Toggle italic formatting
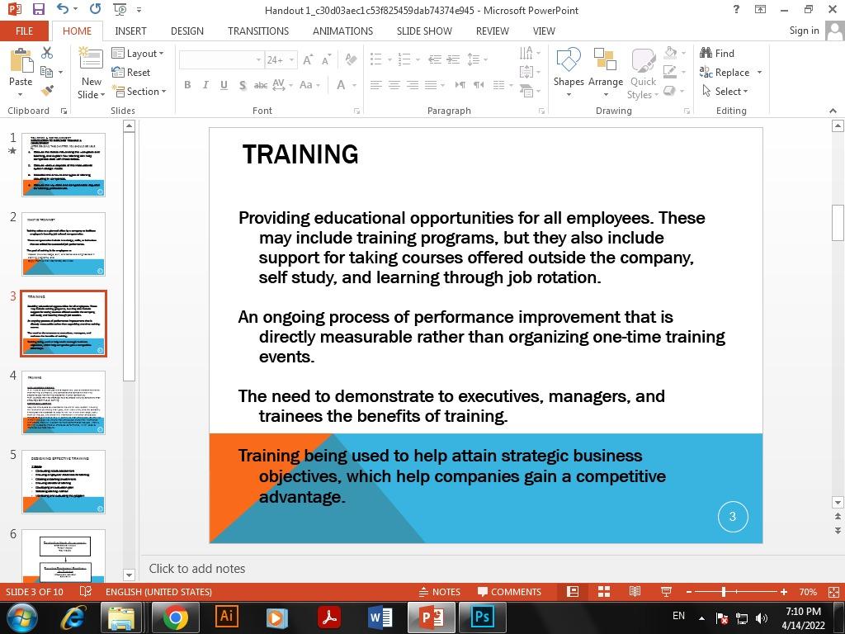This screenshot has width=845, height=634. pyautogui.click(x=205, y=85)
